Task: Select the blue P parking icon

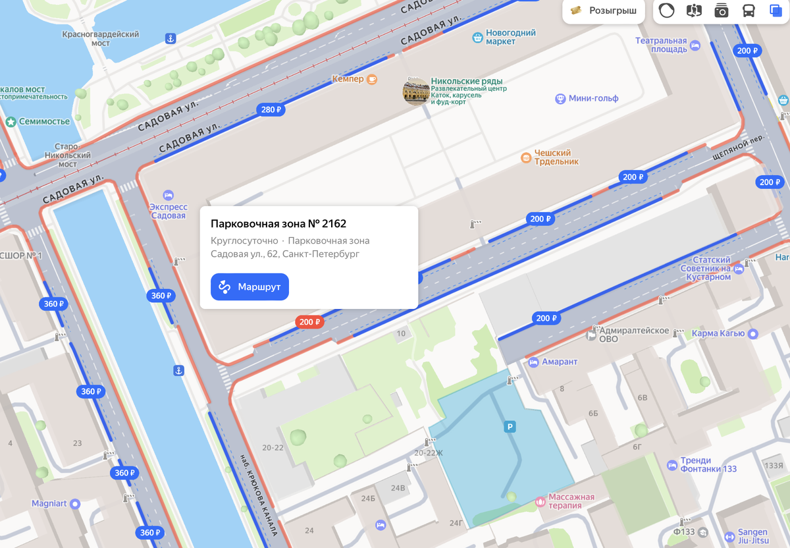Action: 509,427
